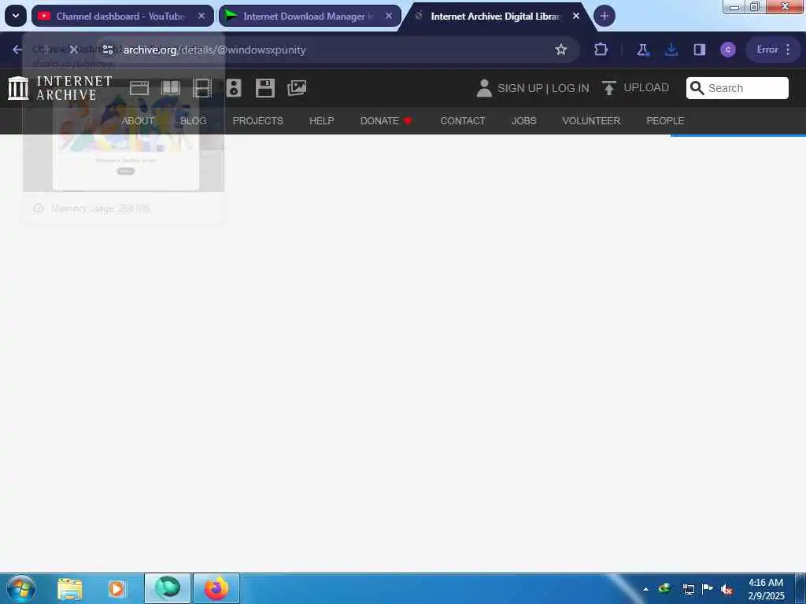Open the Error browser menu button
The image size is (806, 604).
tap(773, 50)
